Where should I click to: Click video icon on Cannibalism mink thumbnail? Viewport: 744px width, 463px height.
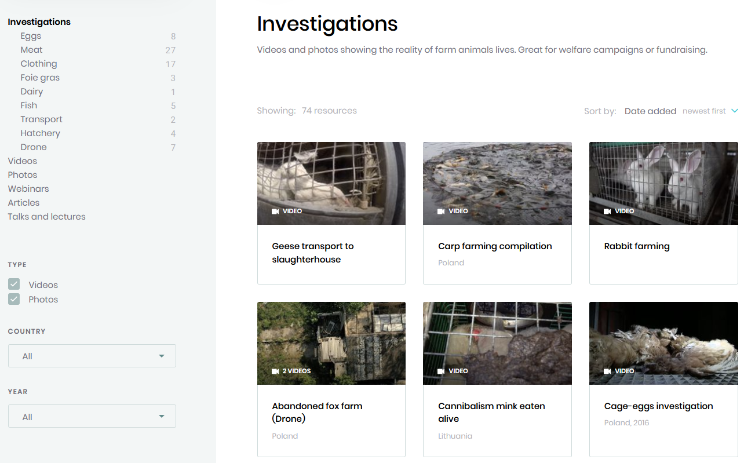[442, 371]
